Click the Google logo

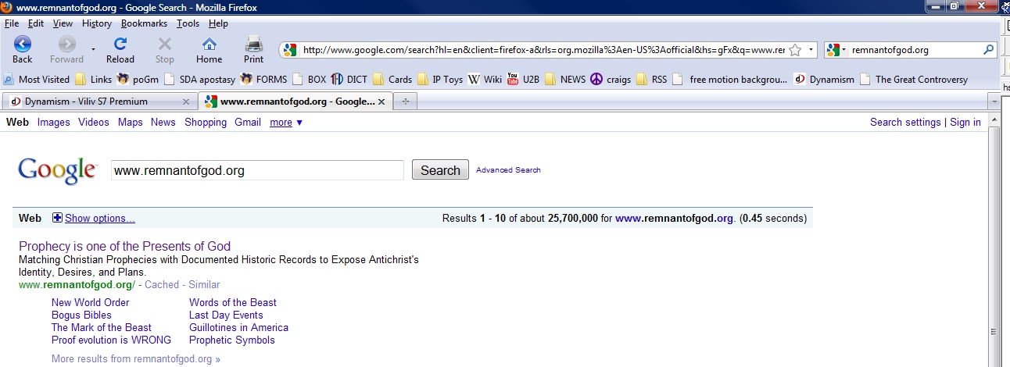(57, 171)
